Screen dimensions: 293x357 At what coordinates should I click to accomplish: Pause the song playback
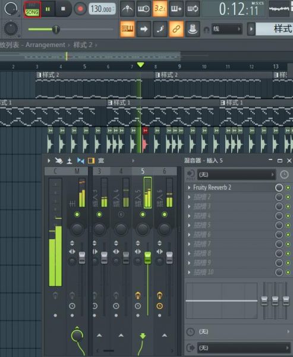(48, 9)
